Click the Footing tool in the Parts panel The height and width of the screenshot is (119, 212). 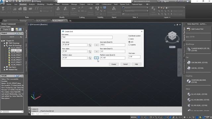point(30,10)
